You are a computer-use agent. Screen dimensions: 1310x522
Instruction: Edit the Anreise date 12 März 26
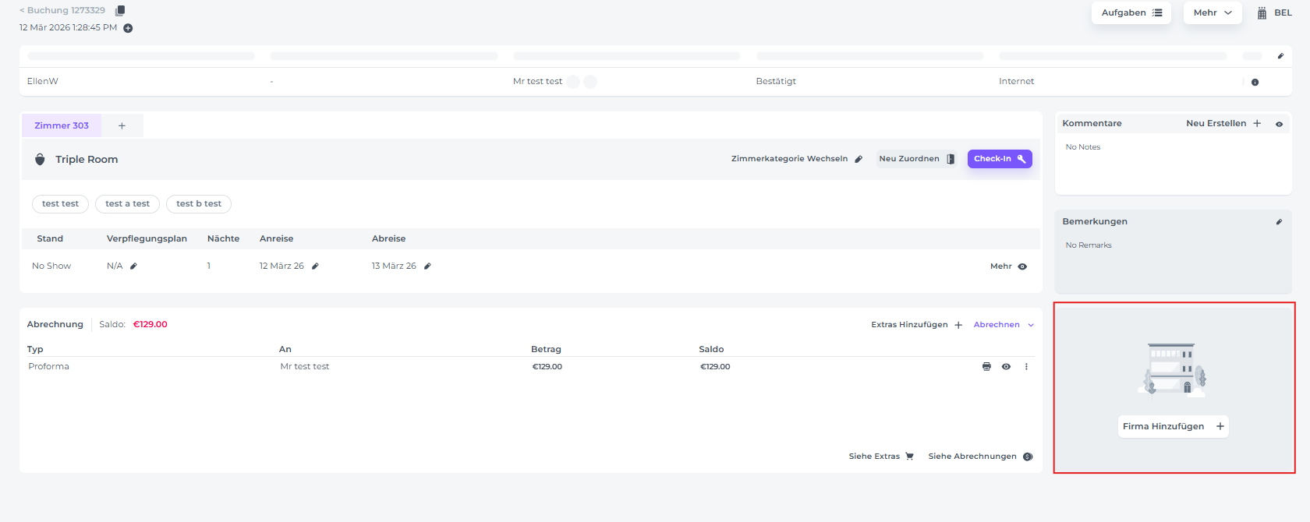pos(315,266)
